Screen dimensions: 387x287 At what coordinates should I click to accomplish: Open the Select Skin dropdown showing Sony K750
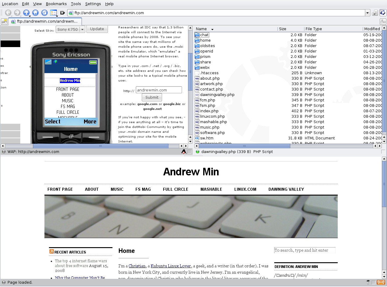[x=70, y=29]
